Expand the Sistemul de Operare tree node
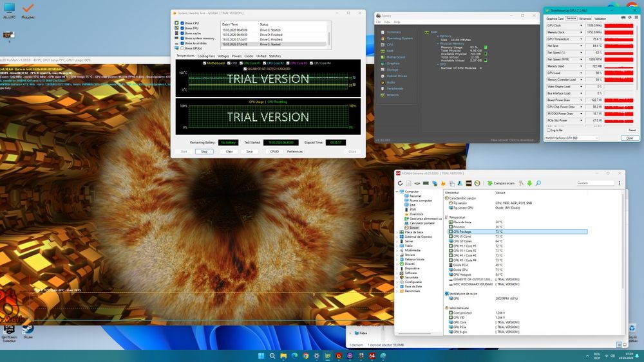The image size is (644, 362). 397,237
